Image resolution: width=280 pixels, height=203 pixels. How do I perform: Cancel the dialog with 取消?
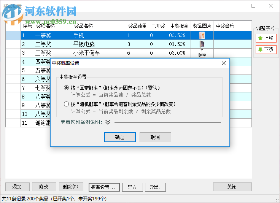(155, 137)
